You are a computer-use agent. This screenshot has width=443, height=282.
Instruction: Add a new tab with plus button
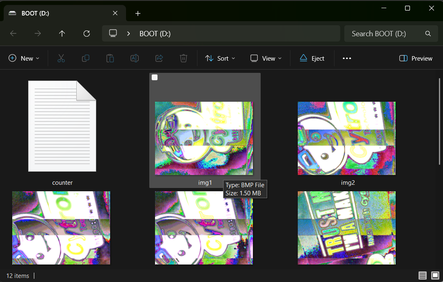coord(138,13)
